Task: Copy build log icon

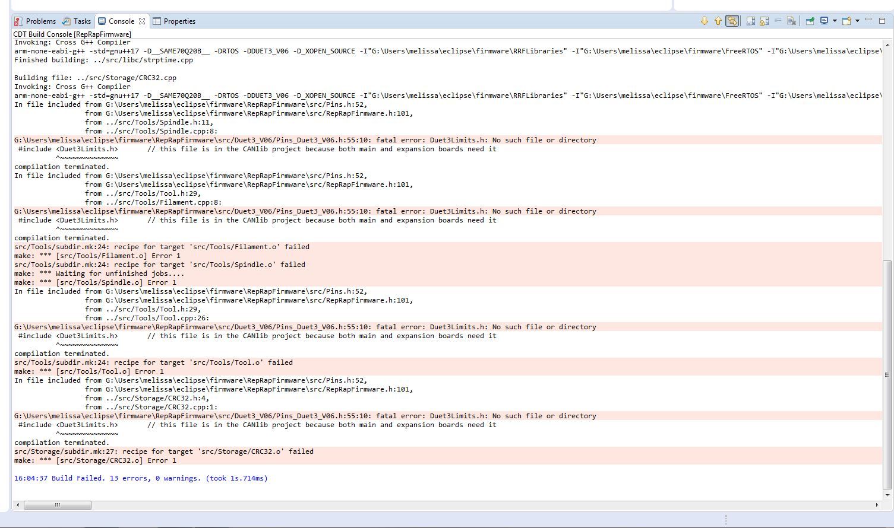Action: pos(751,21)
